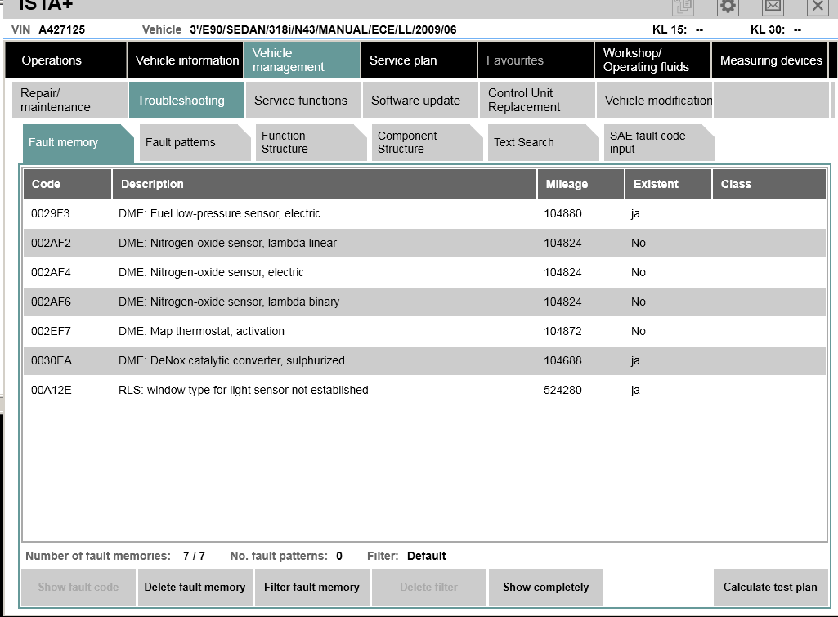Sort by the Description column header
Viewport: 838px width, 617px height.
pos(325,184)
